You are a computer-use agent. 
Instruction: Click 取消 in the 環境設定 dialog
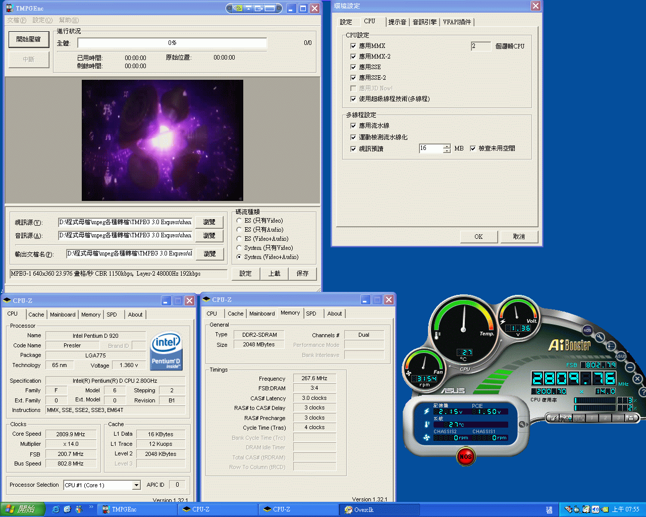[519, 237]
